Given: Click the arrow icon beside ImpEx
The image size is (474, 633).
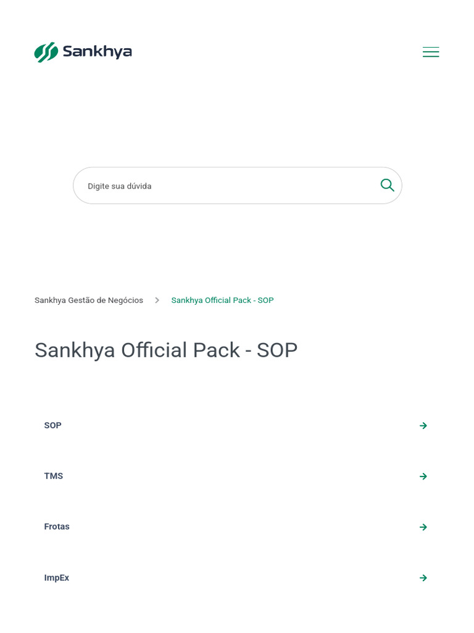Looking at the screenshot, I should [423, 578].
